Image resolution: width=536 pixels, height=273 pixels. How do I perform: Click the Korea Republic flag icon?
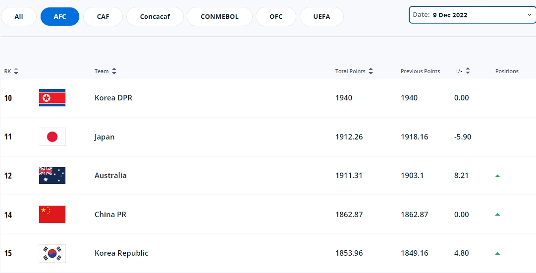point(52,253)
